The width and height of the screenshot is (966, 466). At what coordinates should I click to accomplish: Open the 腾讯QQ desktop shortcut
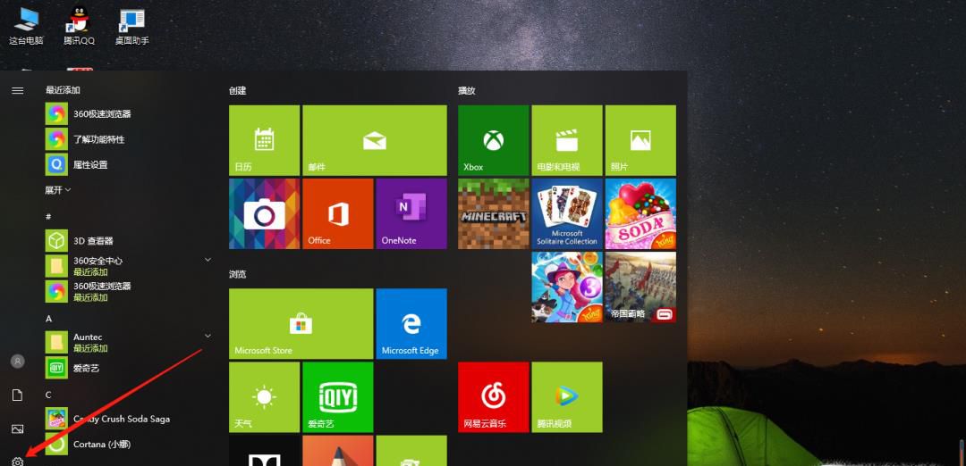point(79,25)
